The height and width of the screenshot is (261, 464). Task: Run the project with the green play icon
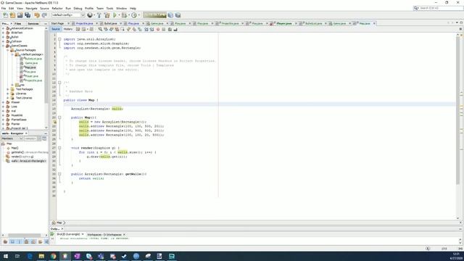[115, 15]
